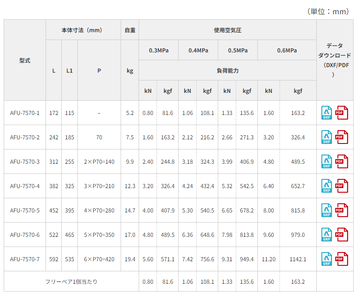
Task: Click the フリーベア1個当たり summary row label
Action: [x=71, y=281]
